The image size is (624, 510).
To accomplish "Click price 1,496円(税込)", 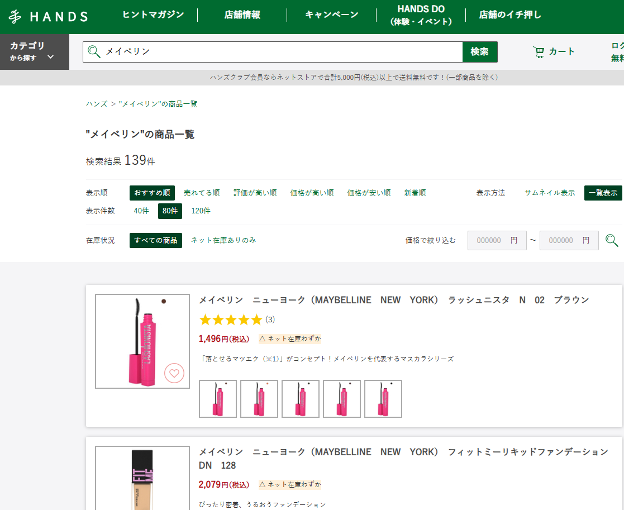I will coord(224,339).
